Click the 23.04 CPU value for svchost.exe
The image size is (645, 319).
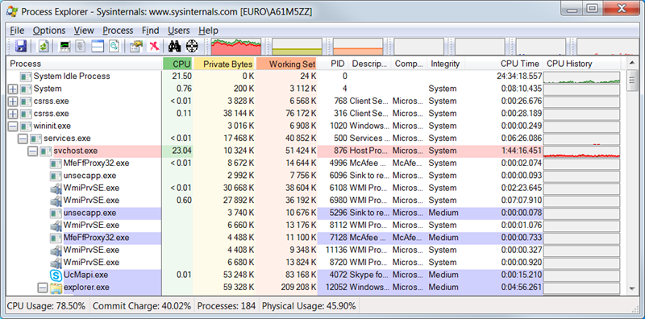pos(182,151)
